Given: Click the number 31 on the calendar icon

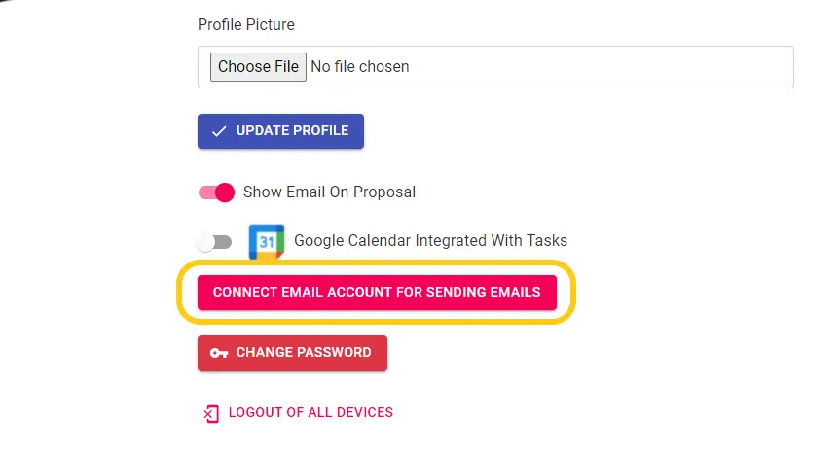Looking at the screenshot, I should point(266,240).
